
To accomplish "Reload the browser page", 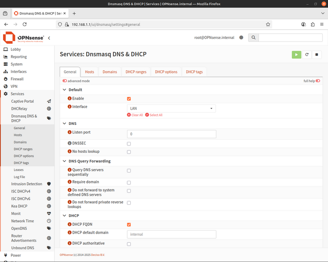I will [24, 24].
